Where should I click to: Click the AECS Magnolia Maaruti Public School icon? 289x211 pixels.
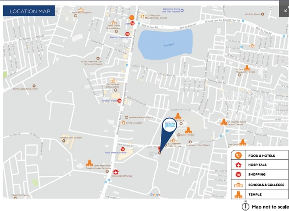(143, 16)
